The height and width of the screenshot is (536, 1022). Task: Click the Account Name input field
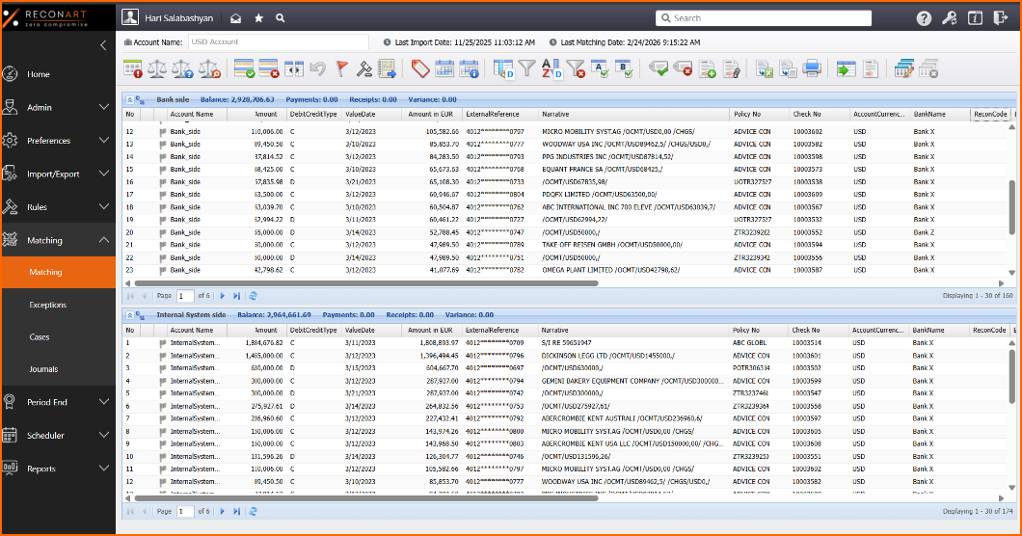click(279, 41)
